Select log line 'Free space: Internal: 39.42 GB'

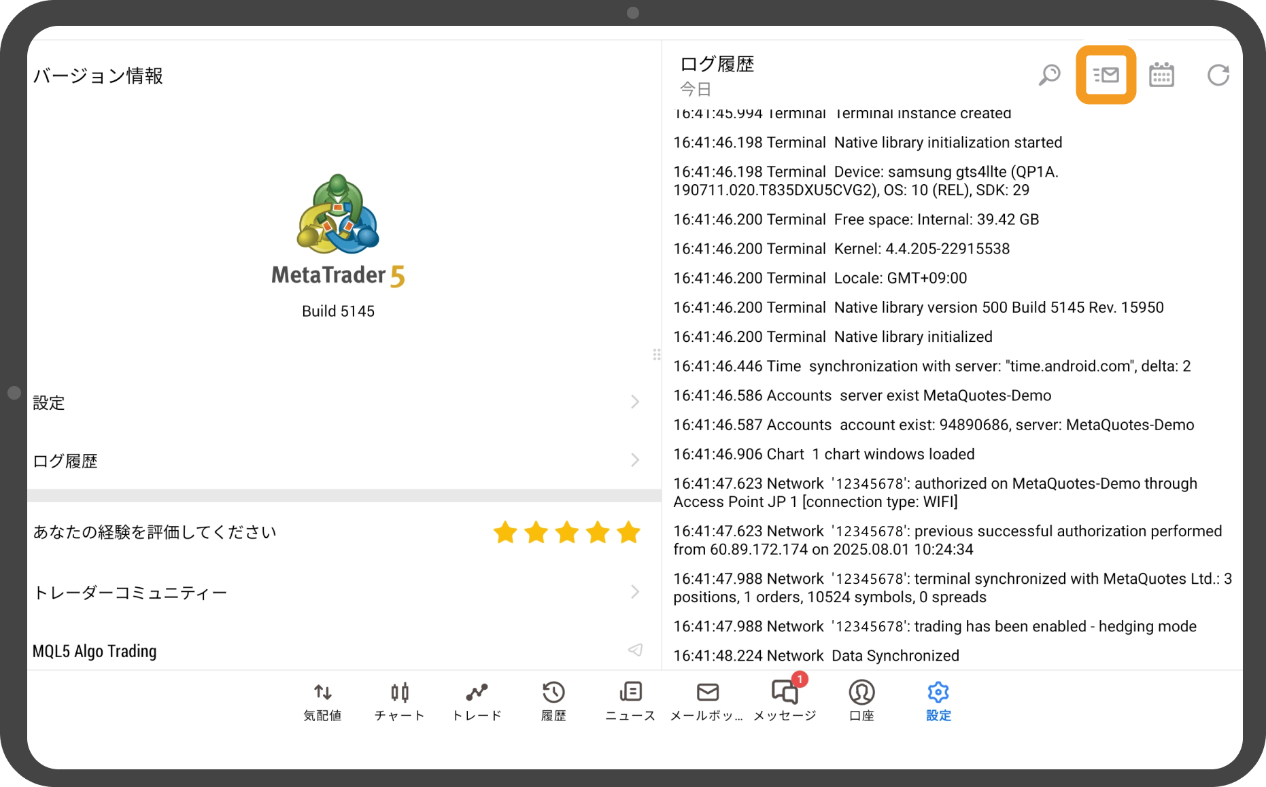856,220
